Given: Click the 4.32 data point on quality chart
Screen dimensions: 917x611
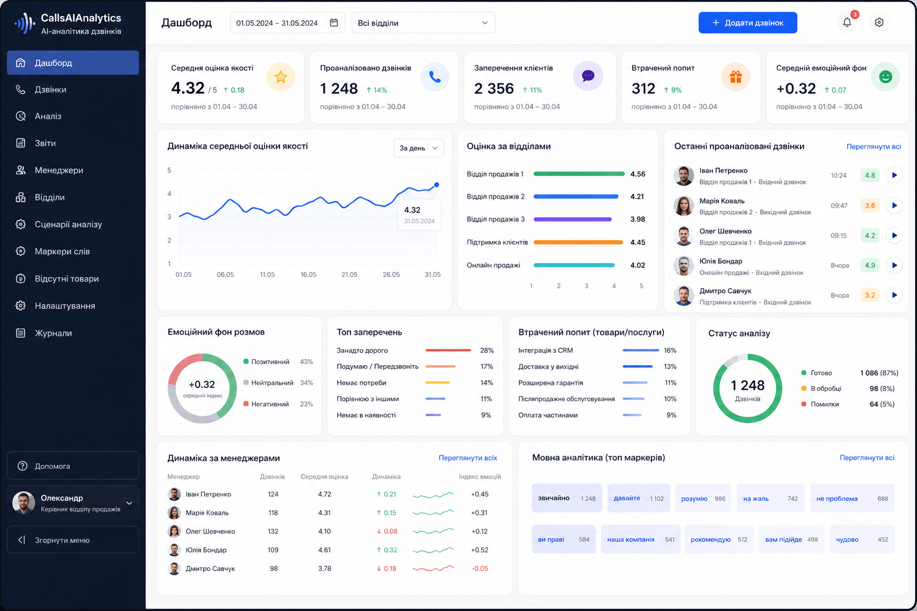Looking at the screenshot, I should tap(436, 185).
